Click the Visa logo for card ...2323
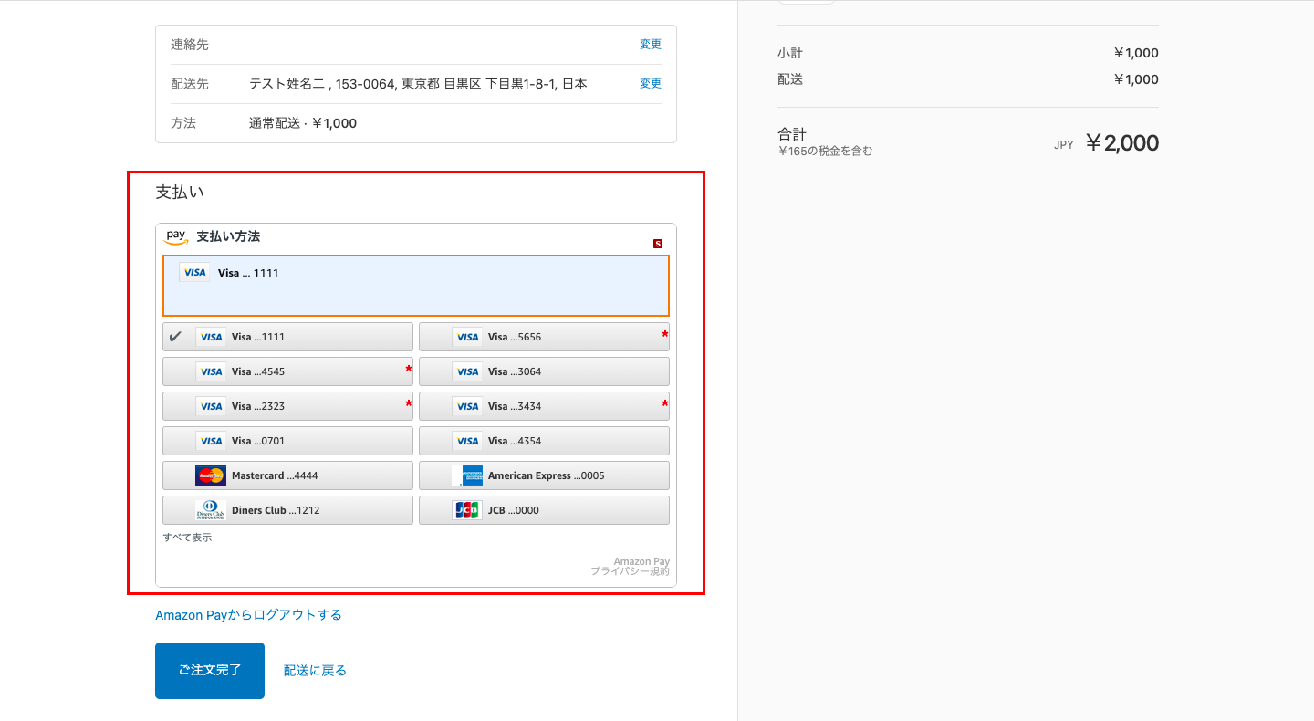The width and height of the screenshot is (1314, 721). click(x=211, y=406)
